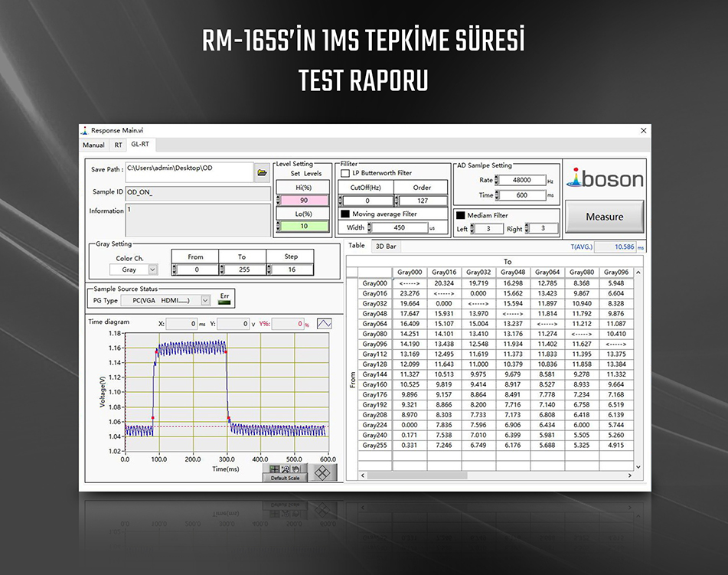The width and height of the screenshot is (728, 575).
Task: Click the Sample ID field OD_ON_
Action: 198,193
